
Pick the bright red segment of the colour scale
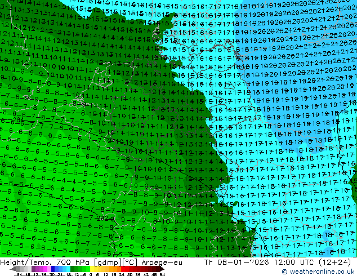[x=123, y=269]
